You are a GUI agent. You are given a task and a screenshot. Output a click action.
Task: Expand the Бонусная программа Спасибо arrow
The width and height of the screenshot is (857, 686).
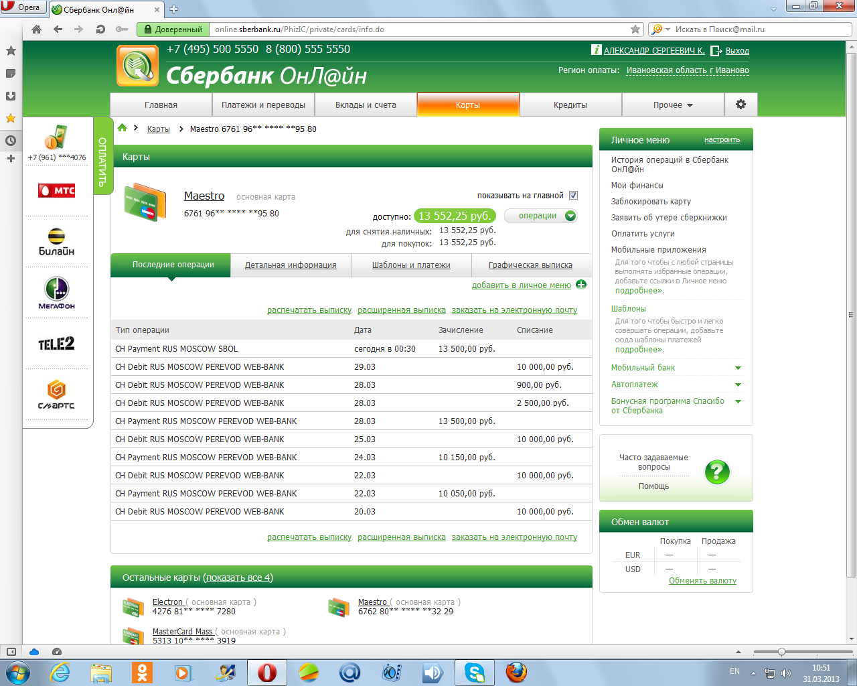738,401
